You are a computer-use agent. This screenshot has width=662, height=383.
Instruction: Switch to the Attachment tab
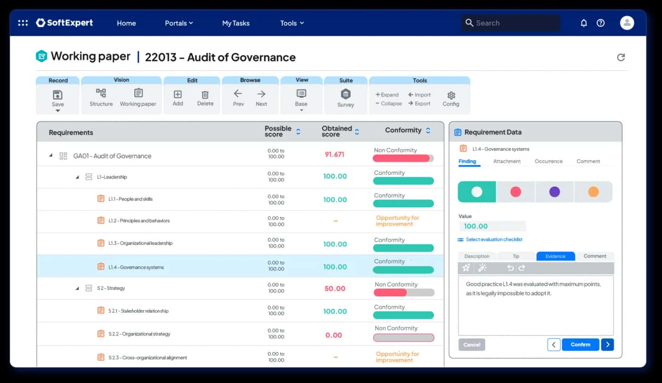(x=507, y=161)
